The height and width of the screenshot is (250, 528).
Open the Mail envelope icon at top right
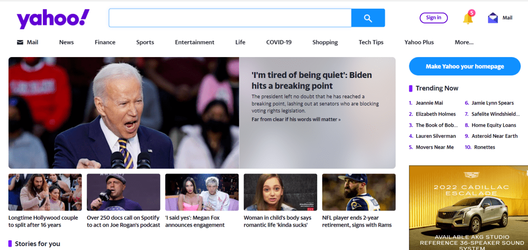pos(493,18)
